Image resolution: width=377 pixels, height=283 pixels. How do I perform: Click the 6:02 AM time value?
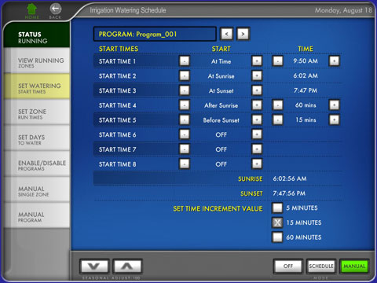[x=306, y=75]
